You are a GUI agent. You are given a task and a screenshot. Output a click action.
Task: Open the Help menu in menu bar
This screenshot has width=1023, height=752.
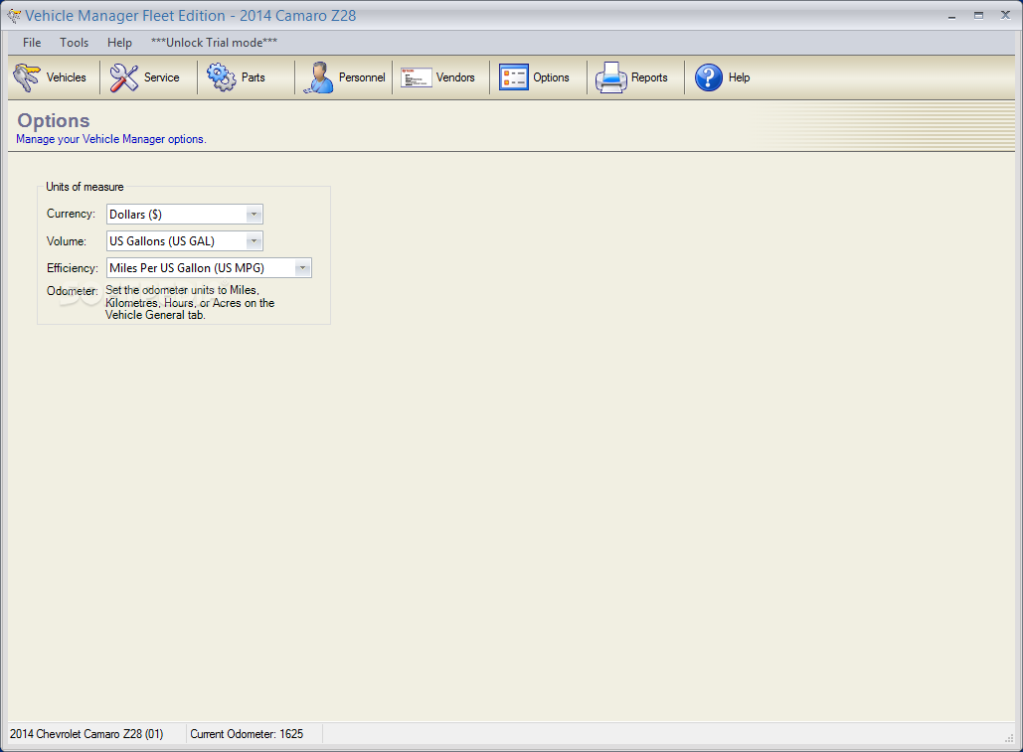pos(119,43)
